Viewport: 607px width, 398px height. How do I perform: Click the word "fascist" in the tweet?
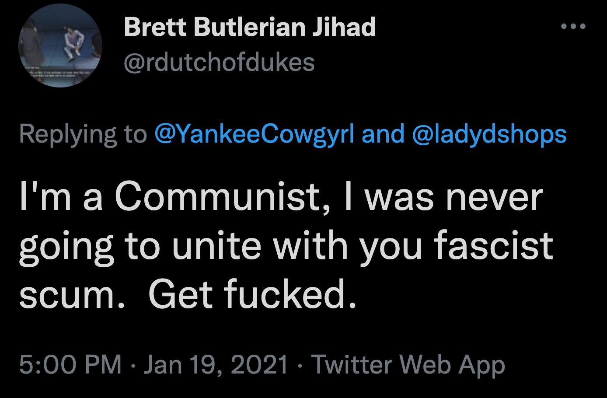(494, 247)
